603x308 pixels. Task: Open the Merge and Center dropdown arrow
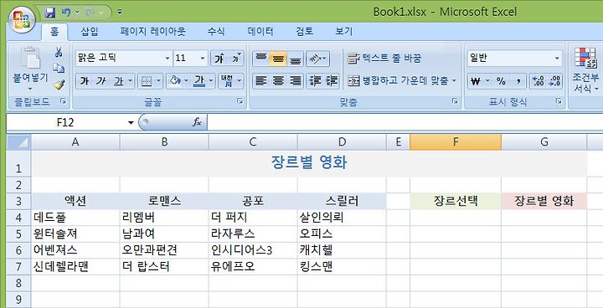point(454,81)
